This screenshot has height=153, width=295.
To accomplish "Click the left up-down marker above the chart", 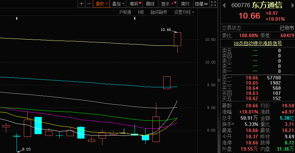I will tap(17, 18).
